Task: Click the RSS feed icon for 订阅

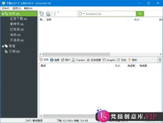Action: click(x=6, y=51)
